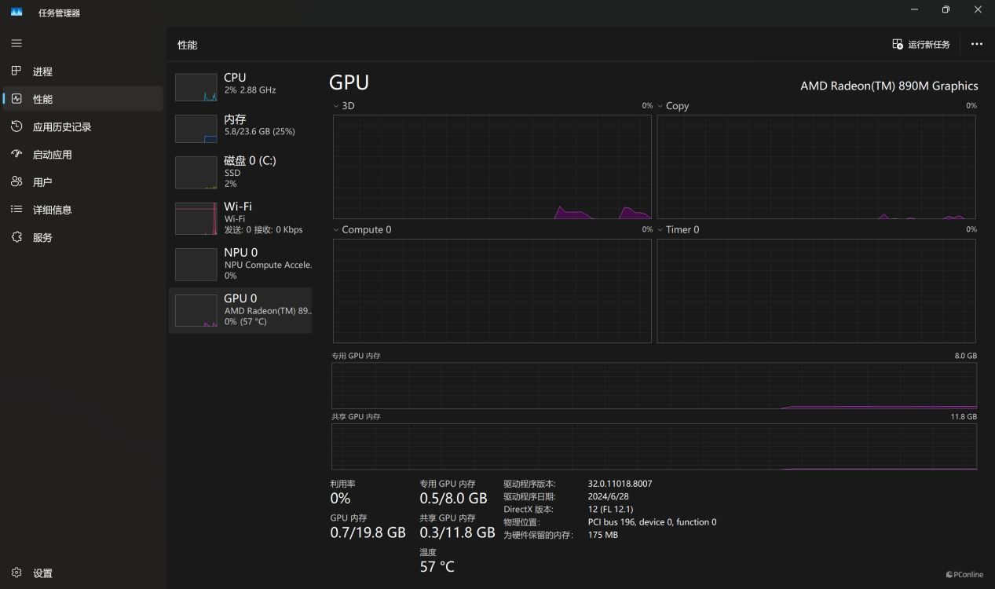
Task: Open the 应用历史记录 (App history) page
Action: pyautogui.click(x=83, y=126)
